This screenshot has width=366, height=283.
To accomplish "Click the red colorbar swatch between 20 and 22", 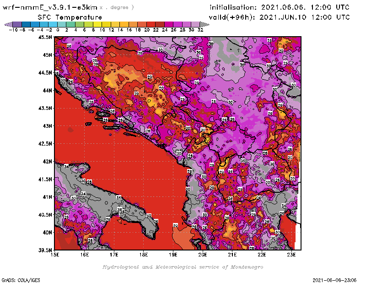I will pos(151,24).
